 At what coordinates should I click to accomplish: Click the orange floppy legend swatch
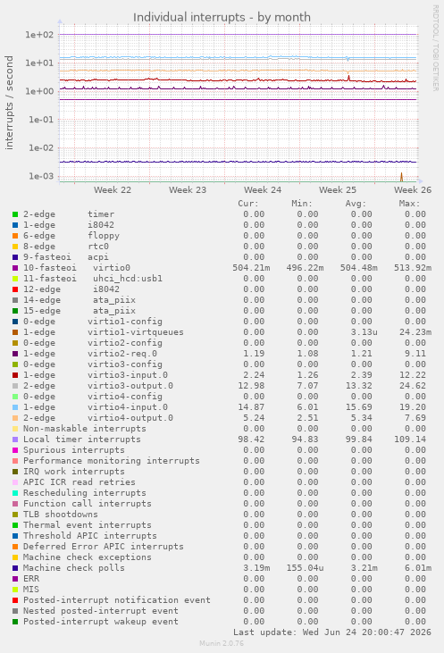point(15,236)
